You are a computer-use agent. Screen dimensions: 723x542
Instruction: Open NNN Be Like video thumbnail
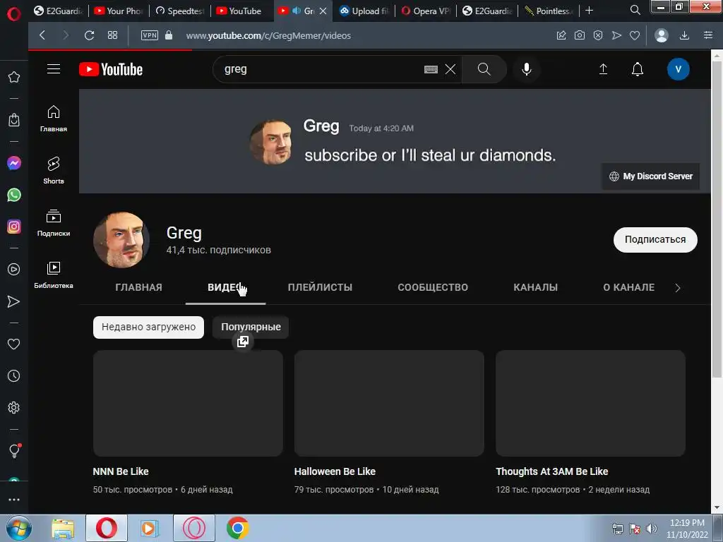pos(188,403)
